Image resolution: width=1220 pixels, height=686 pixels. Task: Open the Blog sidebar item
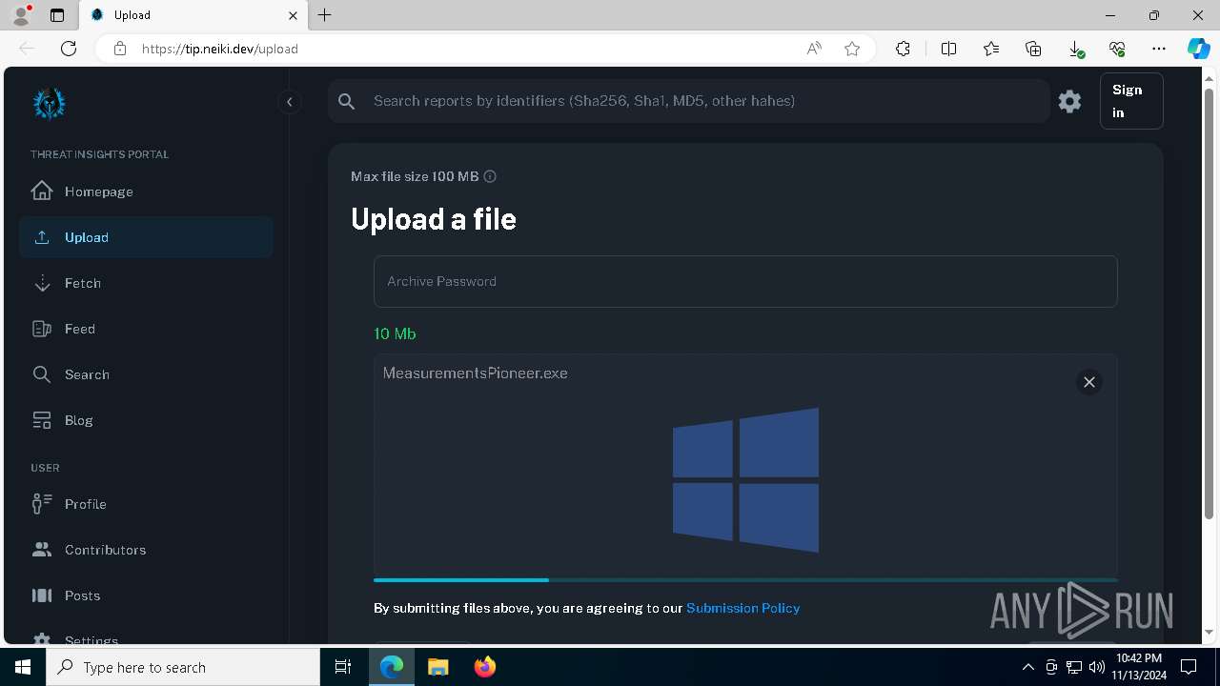[x=146, y=420]
